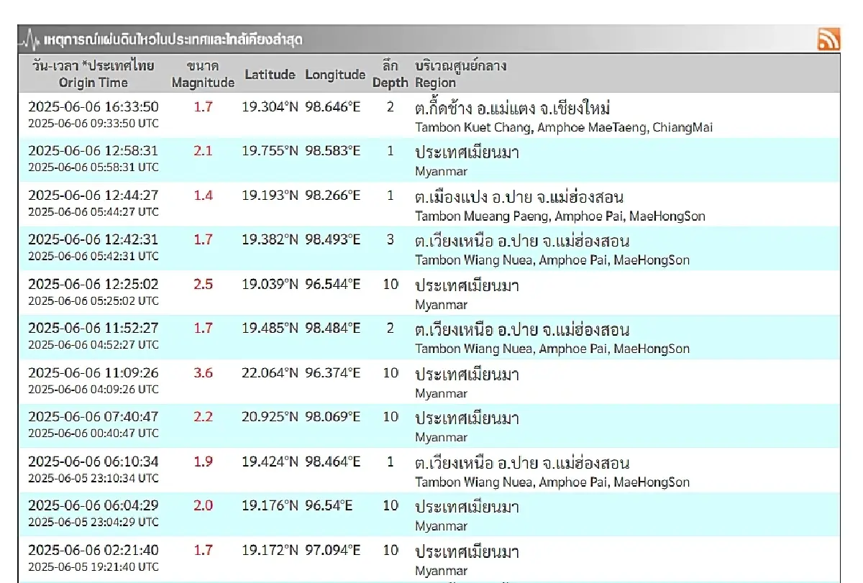This screenshot has height=583, width=863.
Task: Click the Latitude column header
Action: pyautogui.click(x=270, y=75)
